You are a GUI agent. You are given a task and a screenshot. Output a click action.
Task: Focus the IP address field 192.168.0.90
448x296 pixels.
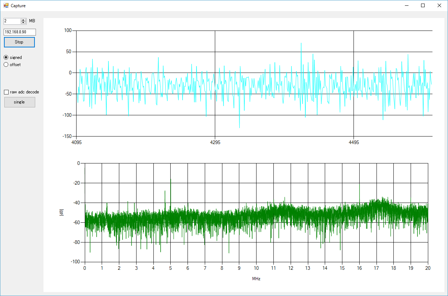coord(20,32)
